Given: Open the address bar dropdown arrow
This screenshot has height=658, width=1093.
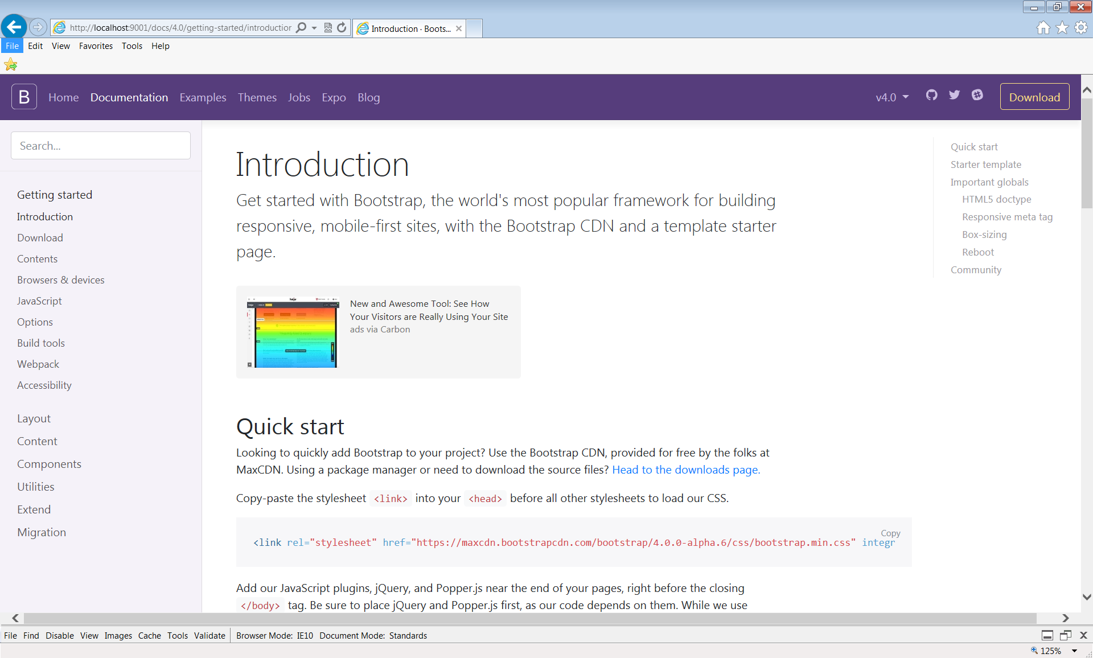Looking at the screenshot, I should (314, 27).
